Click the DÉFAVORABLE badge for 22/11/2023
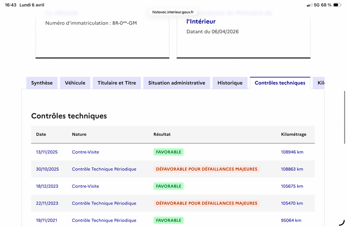Screen dimensions: 346x227 click(x=206, y=203)
